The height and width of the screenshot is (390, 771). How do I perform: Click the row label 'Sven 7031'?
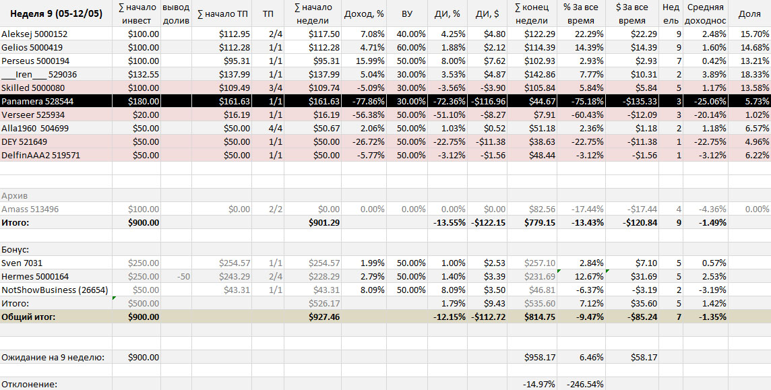pos(56,263)
